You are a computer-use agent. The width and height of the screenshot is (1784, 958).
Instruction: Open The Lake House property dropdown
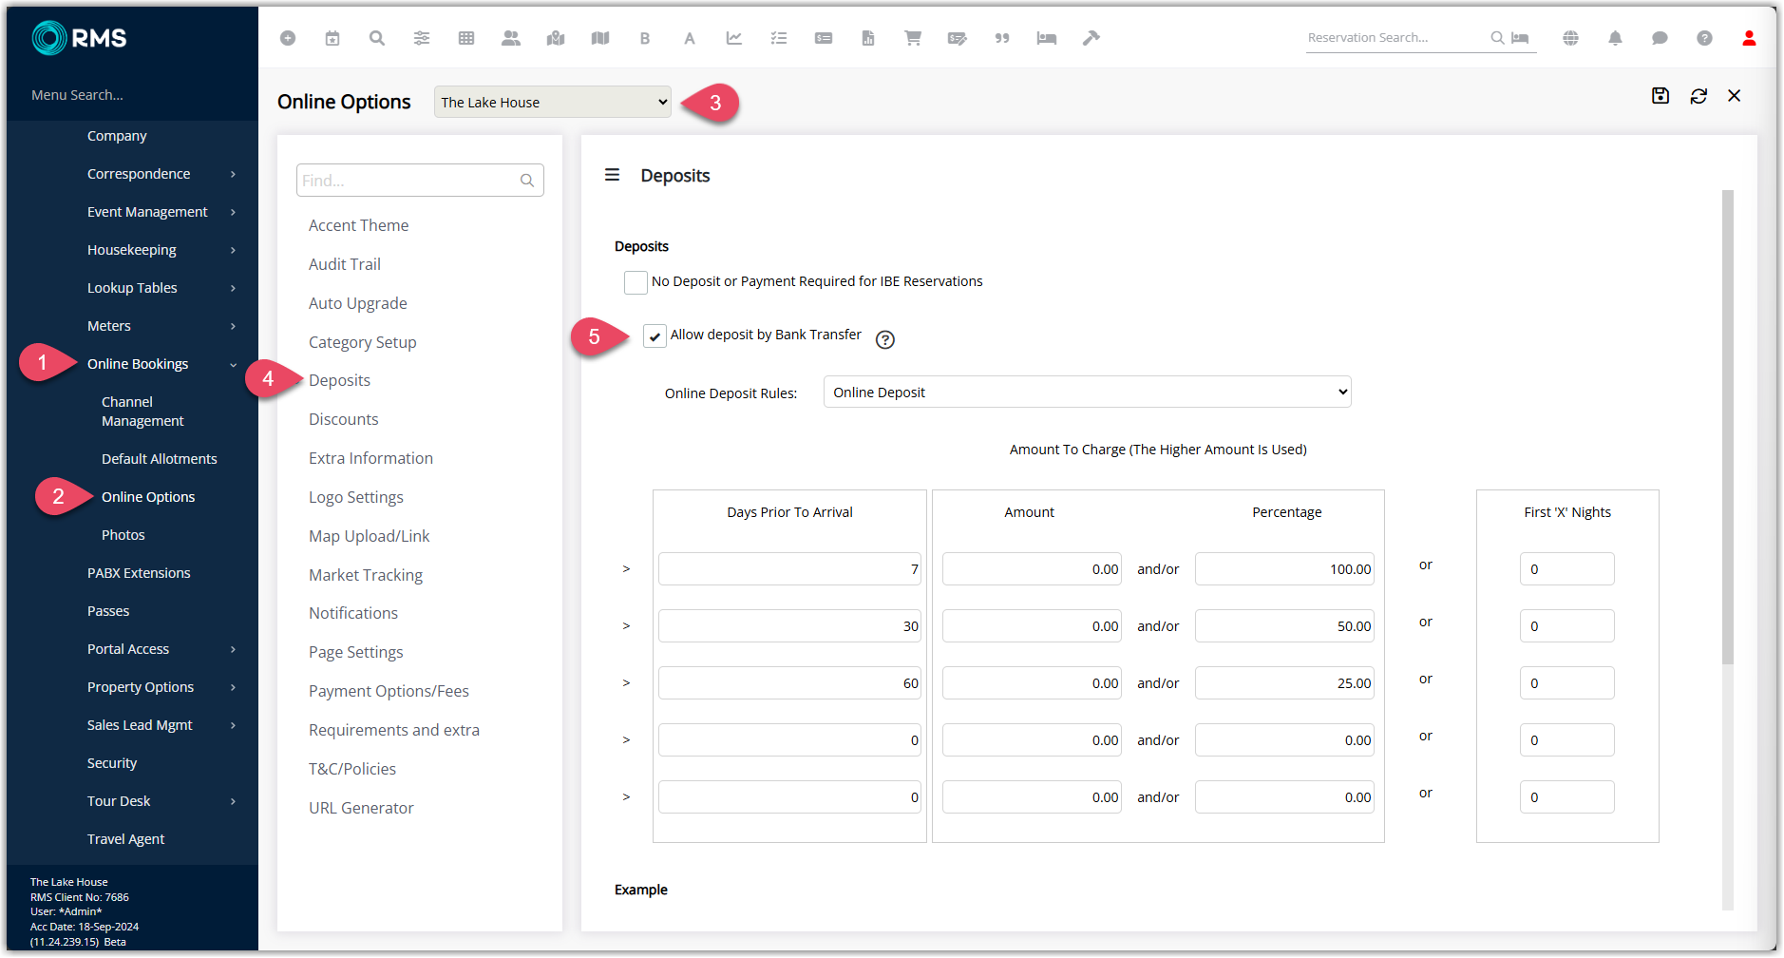(x=553, y=102)
